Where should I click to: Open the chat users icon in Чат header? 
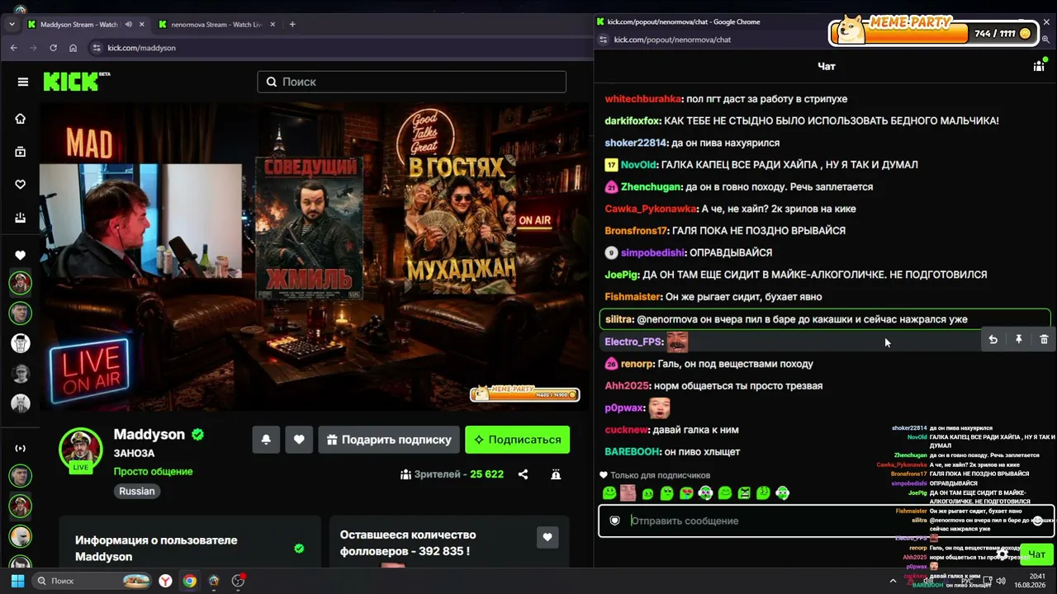click(x=1039, y=66)
